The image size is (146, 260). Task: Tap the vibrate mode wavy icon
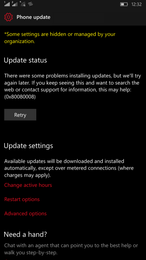click(30, 4)
